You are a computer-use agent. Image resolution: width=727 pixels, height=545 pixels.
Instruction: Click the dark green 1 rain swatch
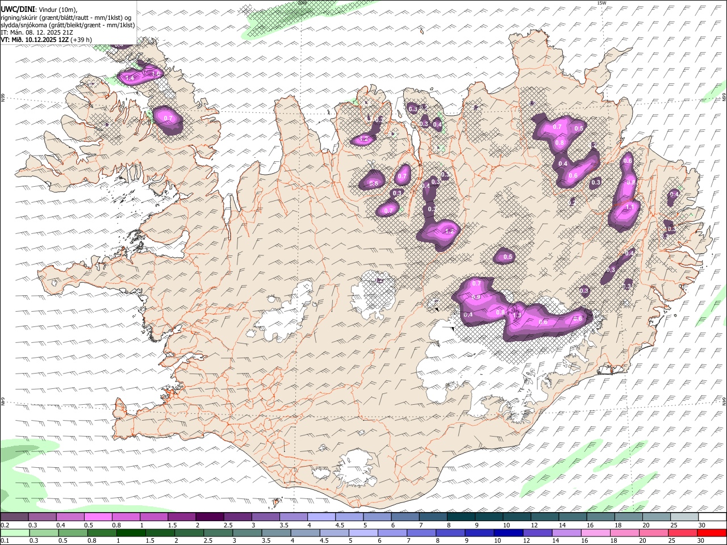(131, 533)
